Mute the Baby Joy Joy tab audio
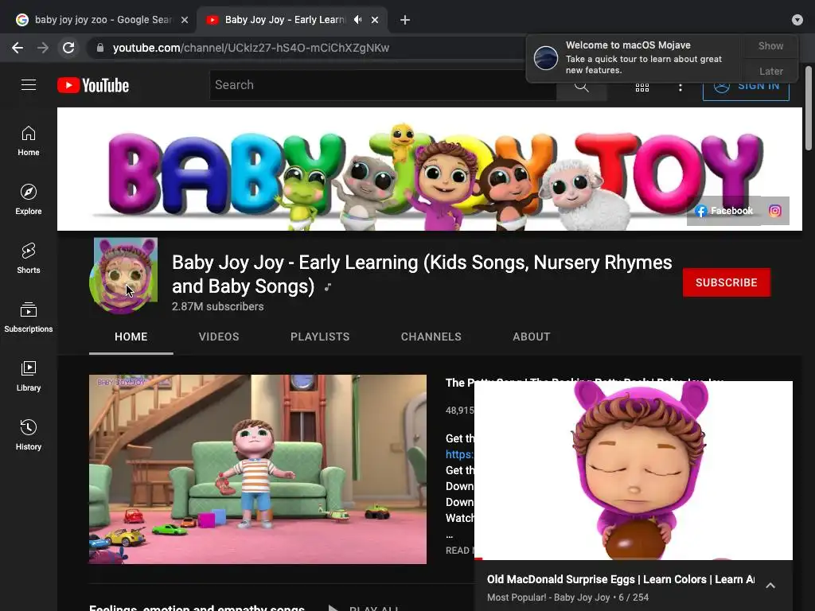815x611 pixels. coord(357,20)
